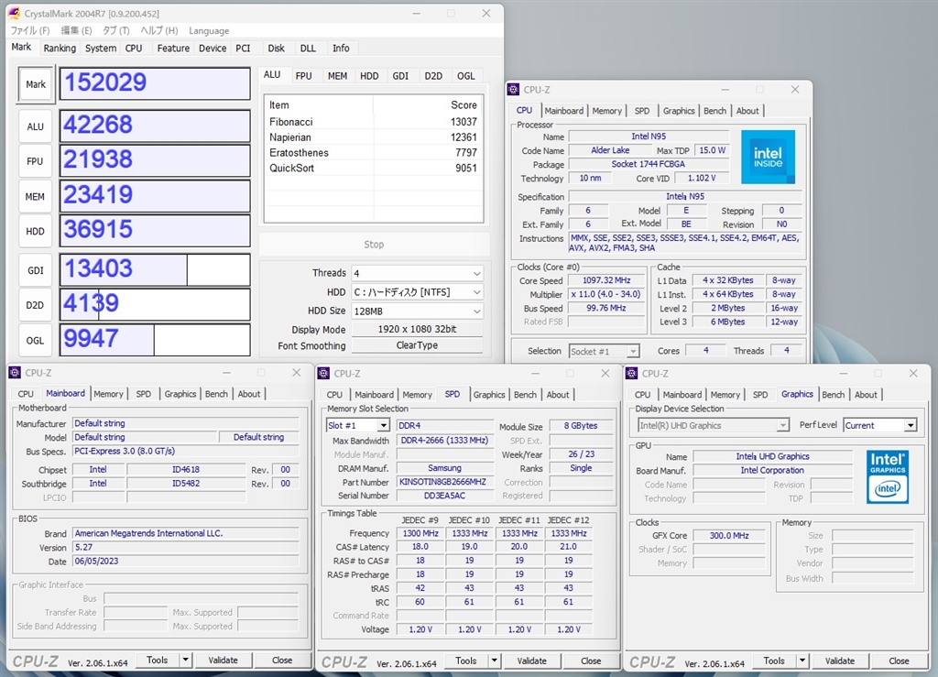Click the CPU-Z icon in Mainboard window title

pyautogui.click(x=16, y=373)
